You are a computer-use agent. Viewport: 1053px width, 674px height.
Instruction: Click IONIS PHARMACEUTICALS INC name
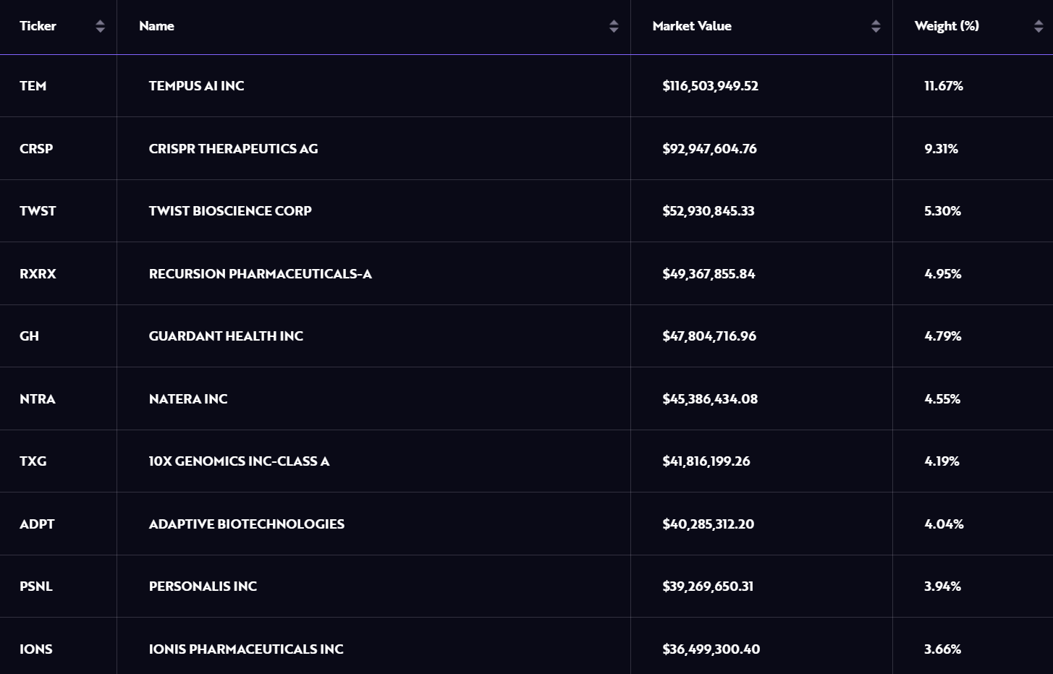pyautogui.click(x=246, y=649)
